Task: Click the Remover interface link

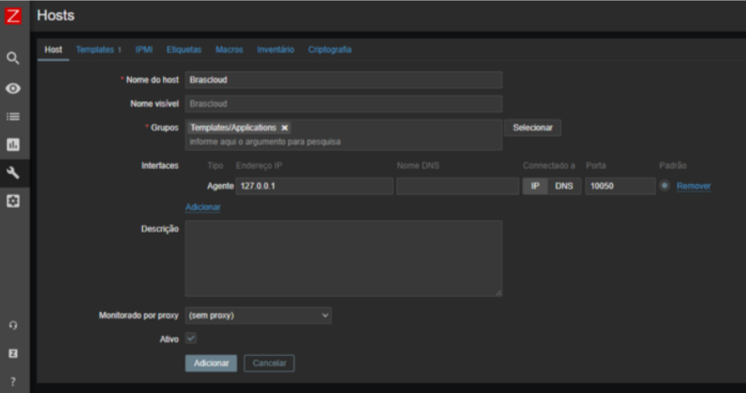Action: (x=693, y=186)
